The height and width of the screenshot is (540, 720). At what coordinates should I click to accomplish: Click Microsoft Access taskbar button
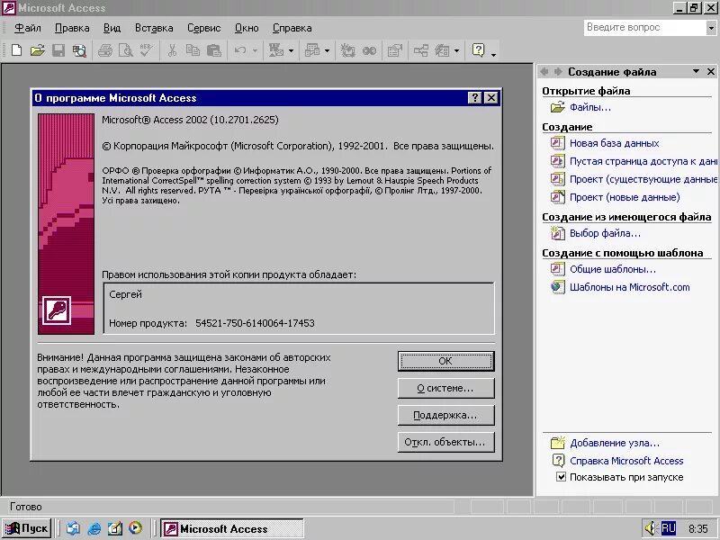(232, 528)
